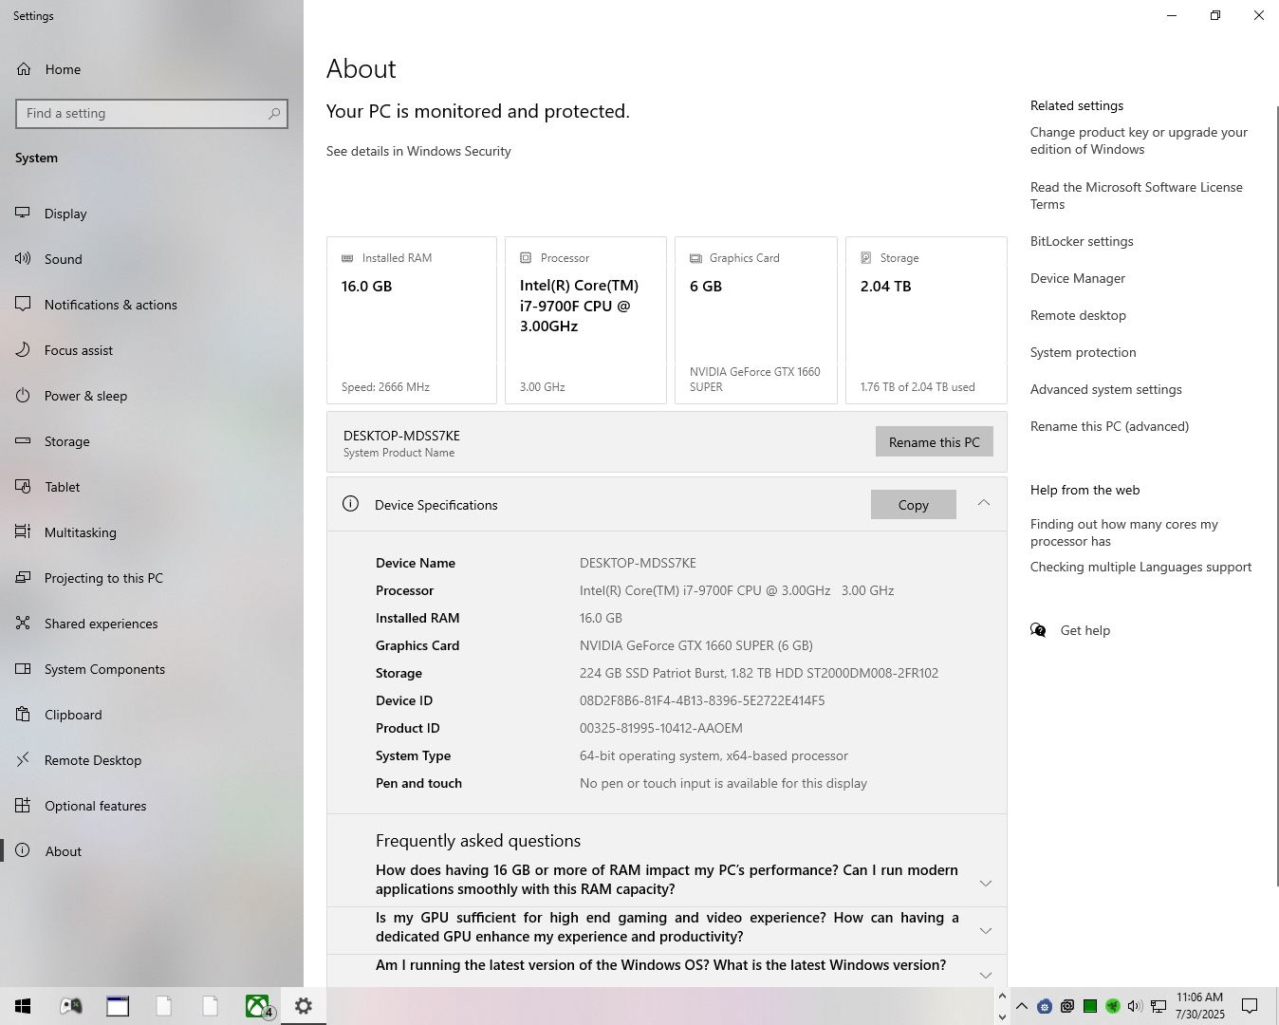Expand the GPU gaming question
Viewport: 1279px width, 1025px height.
985,930
